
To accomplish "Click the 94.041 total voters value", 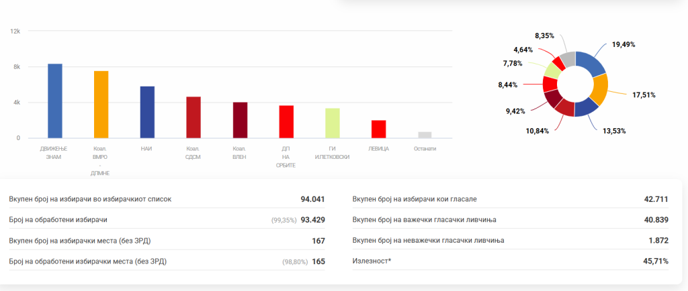I will 312,199.
